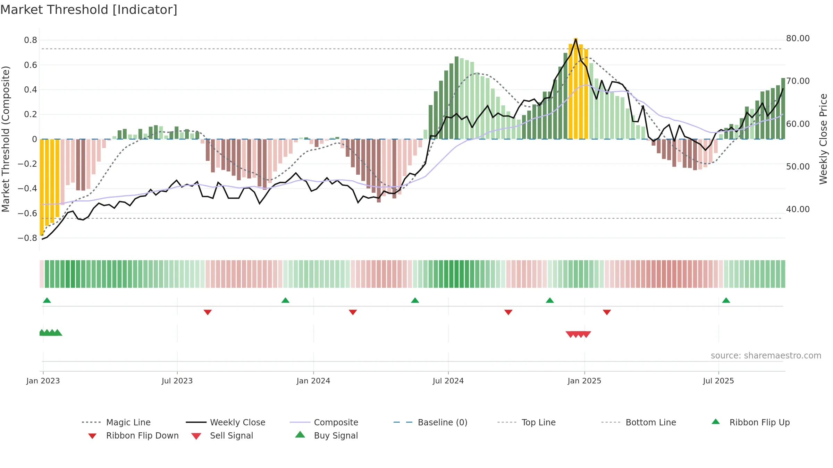The image size is (833, 468).
Task: Toggle the Top Line legend entry
Action: (526, 422)
